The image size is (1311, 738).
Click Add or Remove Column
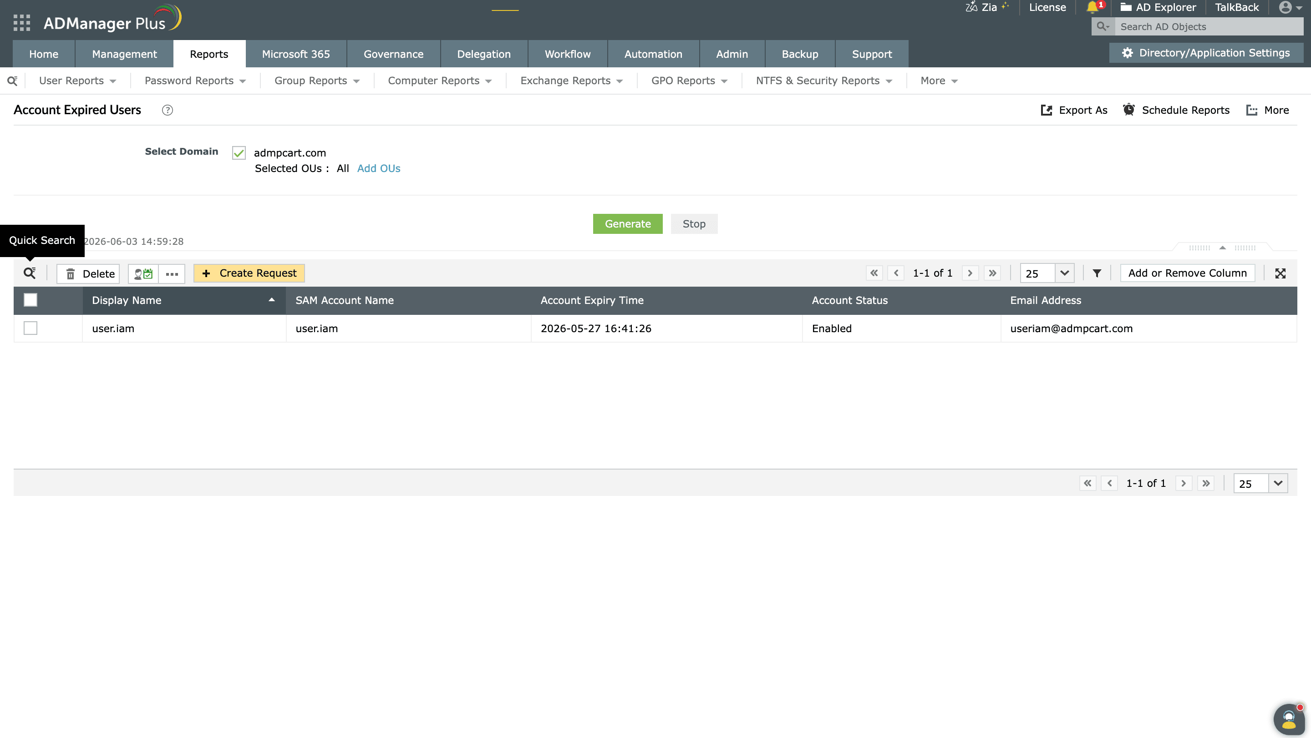[1187, 273]
